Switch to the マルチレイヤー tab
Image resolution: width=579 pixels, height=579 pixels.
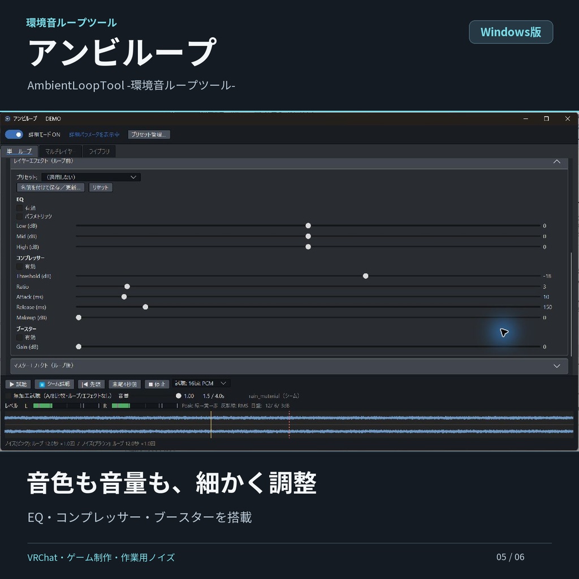pyautogui.click(x=60, y=152)
